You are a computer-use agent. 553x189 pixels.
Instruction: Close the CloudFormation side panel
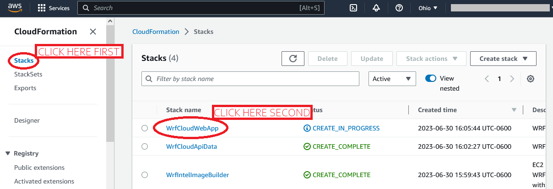click(x=93, y=32)
